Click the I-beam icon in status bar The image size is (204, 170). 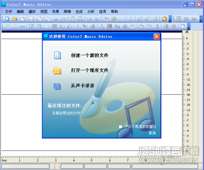(54, 166)
